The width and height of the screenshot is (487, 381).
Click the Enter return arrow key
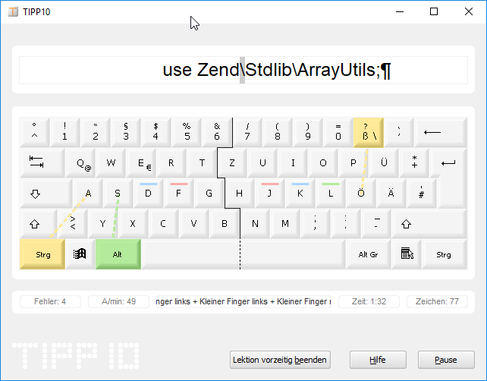(448, 163)
